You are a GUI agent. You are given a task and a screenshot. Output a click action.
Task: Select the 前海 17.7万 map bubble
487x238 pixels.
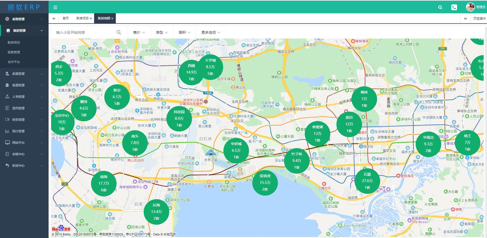[x=104, y=183]
